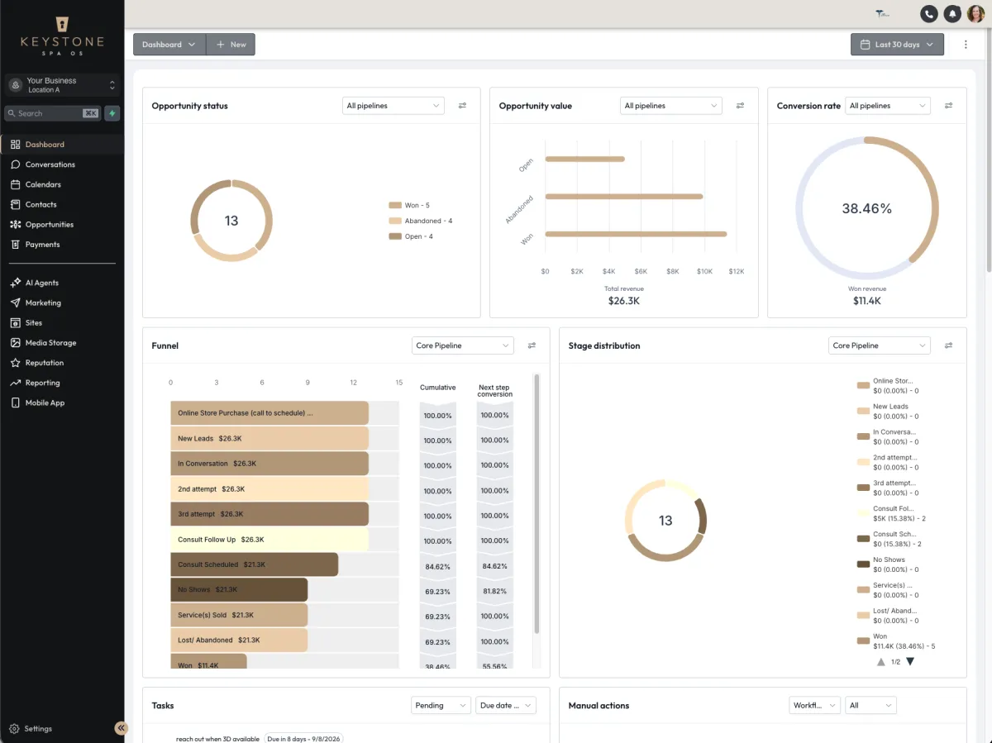Open Manual actions Workflow dropdown
Screen dimensions: 992x743
coord(814,706)
